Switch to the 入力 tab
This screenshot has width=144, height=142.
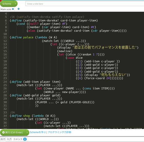9,139
